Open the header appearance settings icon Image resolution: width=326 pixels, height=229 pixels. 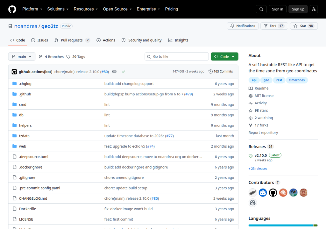[314, 9]
